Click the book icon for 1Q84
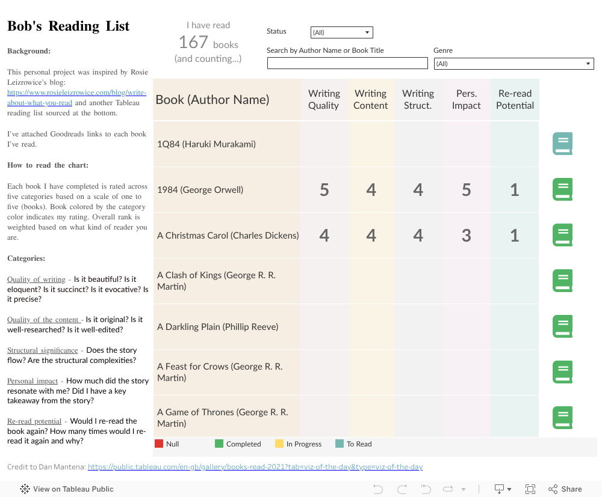This screenshot has height=497, width=602. [x=562, y=144]
